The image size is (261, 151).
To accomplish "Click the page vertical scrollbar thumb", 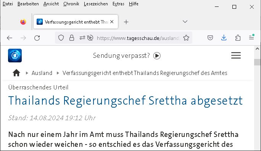I will 257,62.
